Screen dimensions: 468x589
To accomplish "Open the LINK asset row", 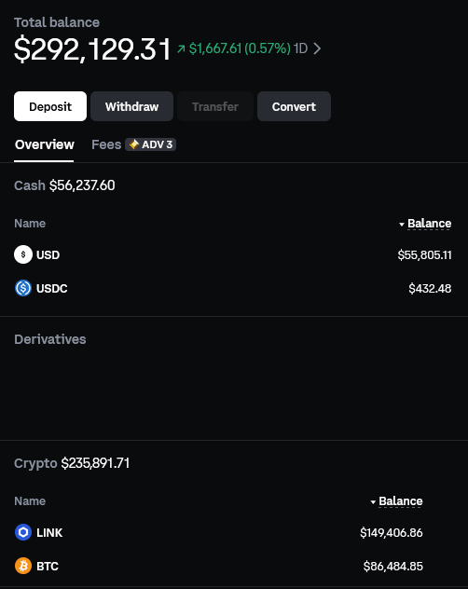I will click(x=218, y=532).
